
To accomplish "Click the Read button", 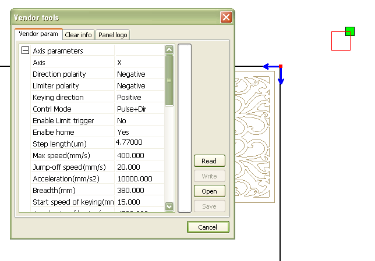I will click(209, 161).
